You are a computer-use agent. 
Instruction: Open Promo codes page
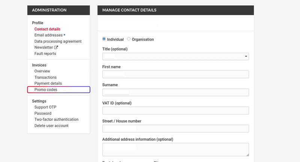click(x=46, y=90)
